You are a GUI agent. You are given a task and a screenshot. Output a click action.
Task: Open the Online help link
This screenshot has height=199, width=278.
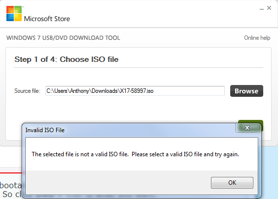click(257, 38)
